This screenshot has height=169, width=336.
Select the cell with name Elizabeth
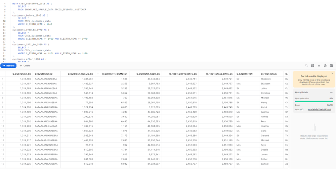pos(271,83)
